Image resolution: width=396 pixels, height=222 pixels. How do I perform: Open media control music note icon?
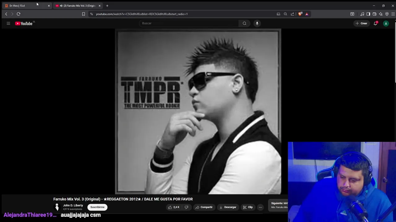pyautogui.click(x=362, y=14)
